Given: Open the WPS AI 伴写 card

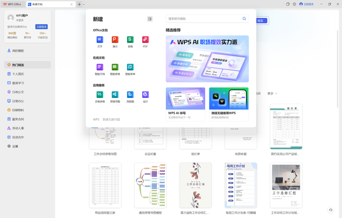Looking at the screenshot, I should [x=186, y=104].
